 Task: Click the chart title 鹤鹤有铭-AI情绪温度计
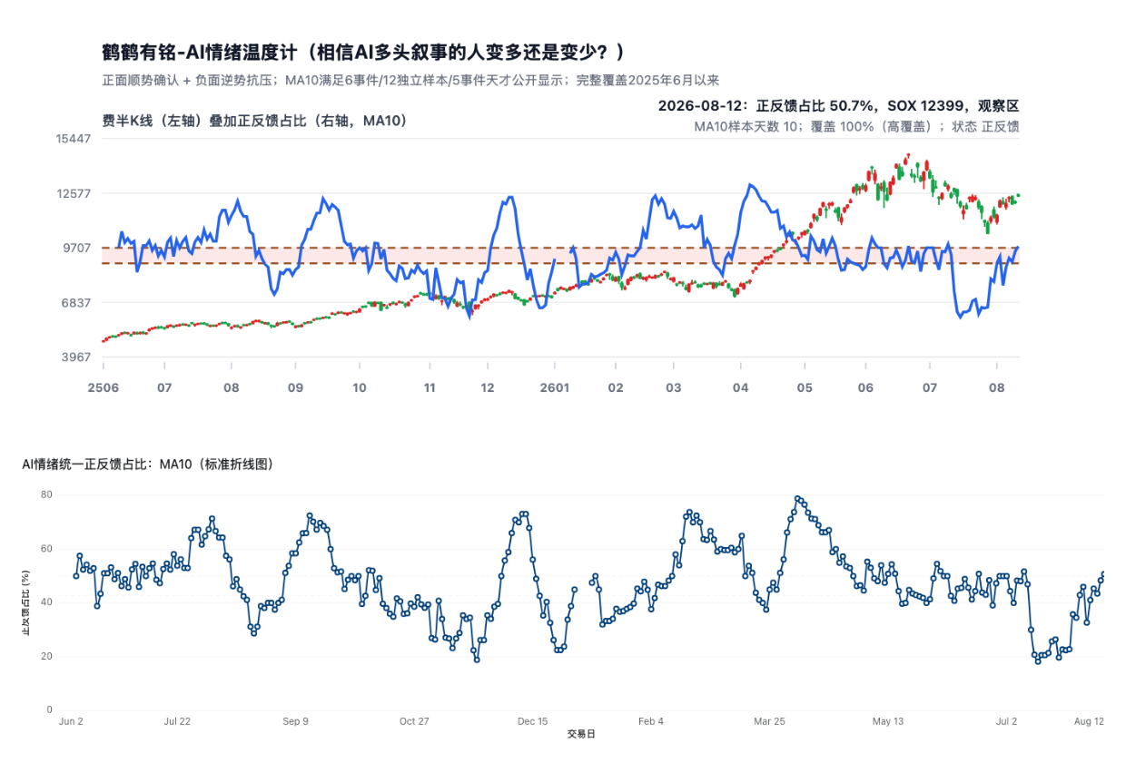[x=364, y=51]
